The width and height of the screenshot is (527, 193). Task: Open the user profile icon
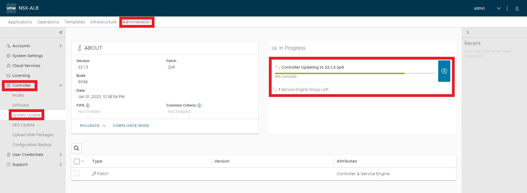point(517,9)
